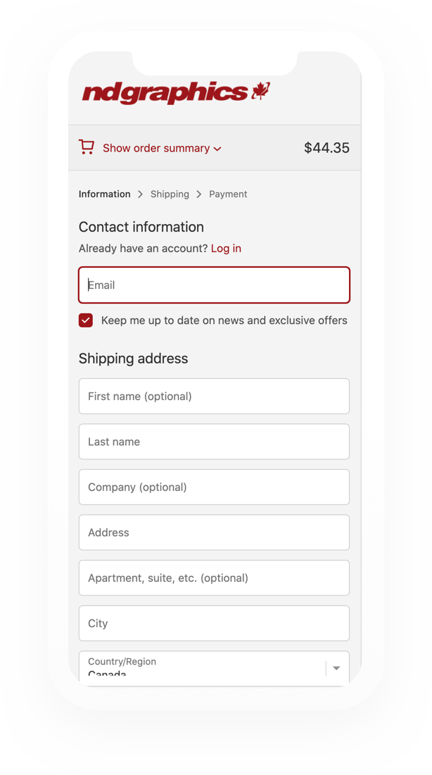The image size is (432, 775).
Task: Focus the Email input field
Action: coord(215,285)
